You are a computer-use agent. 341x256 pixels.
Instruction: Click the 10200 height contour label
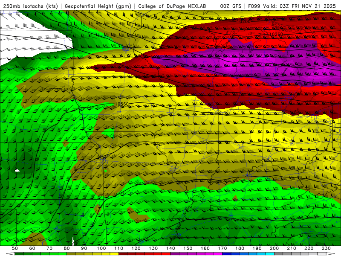(x=243, y=22)
